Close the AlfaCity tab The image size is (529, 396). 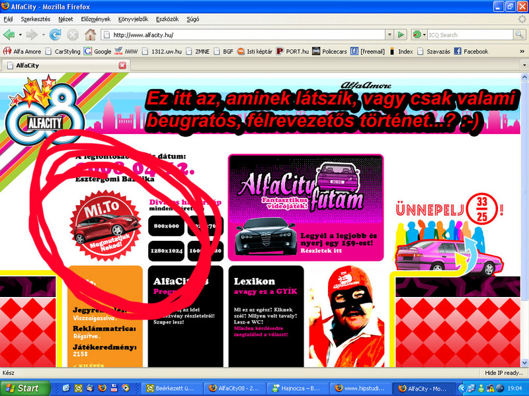tap(122, 65)
